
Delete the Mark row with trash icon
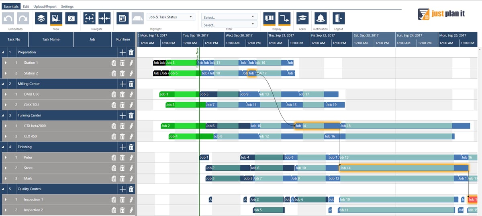(x=123, y=178)
